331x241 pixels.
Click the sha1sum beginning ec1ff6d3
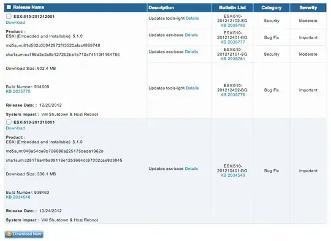click(63, 55)
